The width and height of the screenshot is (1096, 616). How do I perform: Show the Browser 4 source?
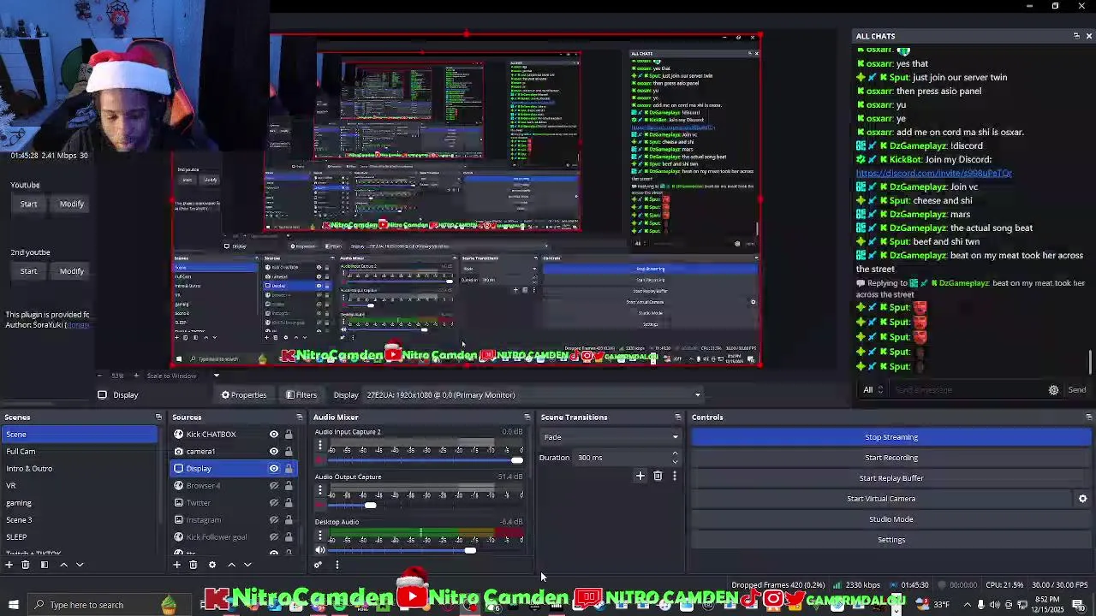coord(274,486)
